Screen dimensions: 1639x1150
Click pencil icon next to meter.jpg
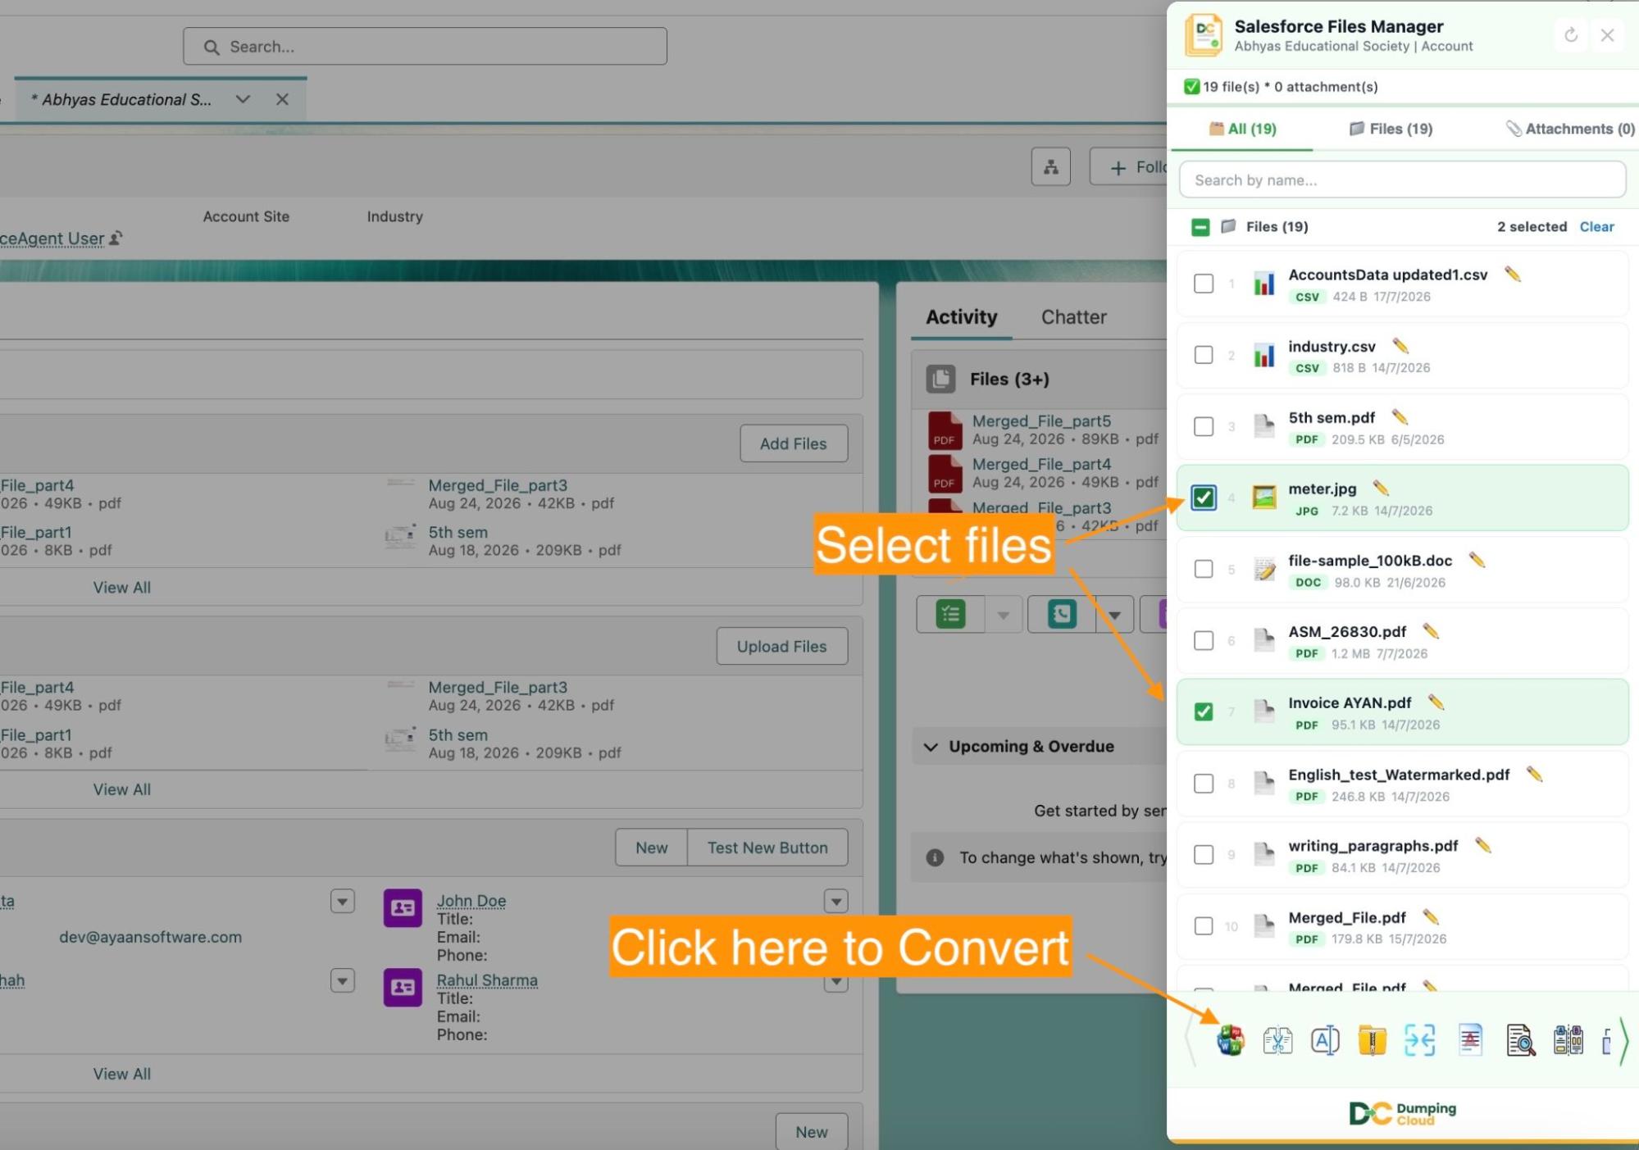point(1381,489)
